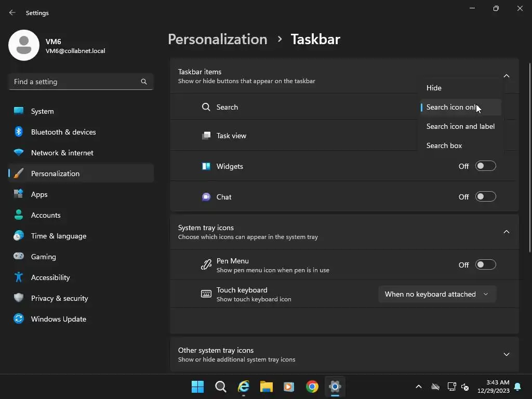Go to Windows Update page
Image resolution: width=532 pixels, height=399 pixels.
[x=81, y=319]
